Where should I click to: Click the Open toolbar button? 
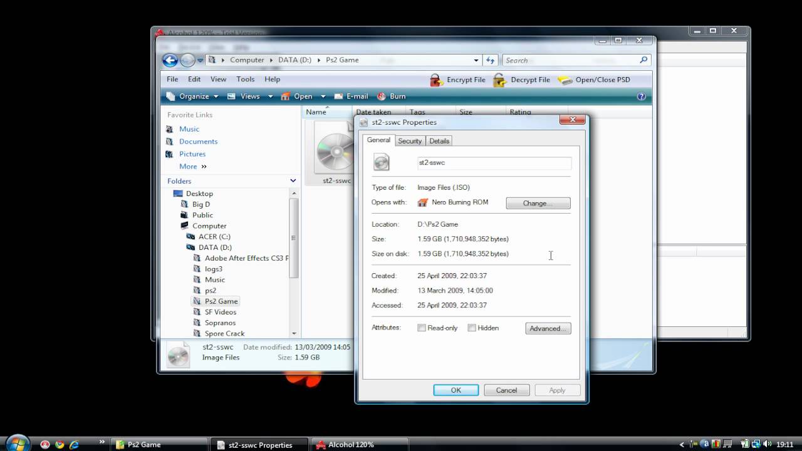pyautogui.click(x=296, y=96)
